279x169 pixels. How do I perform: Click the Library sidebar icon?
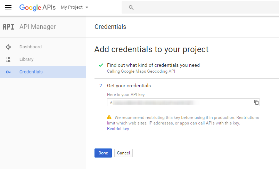pyautogui.click(x=8, y=59)
